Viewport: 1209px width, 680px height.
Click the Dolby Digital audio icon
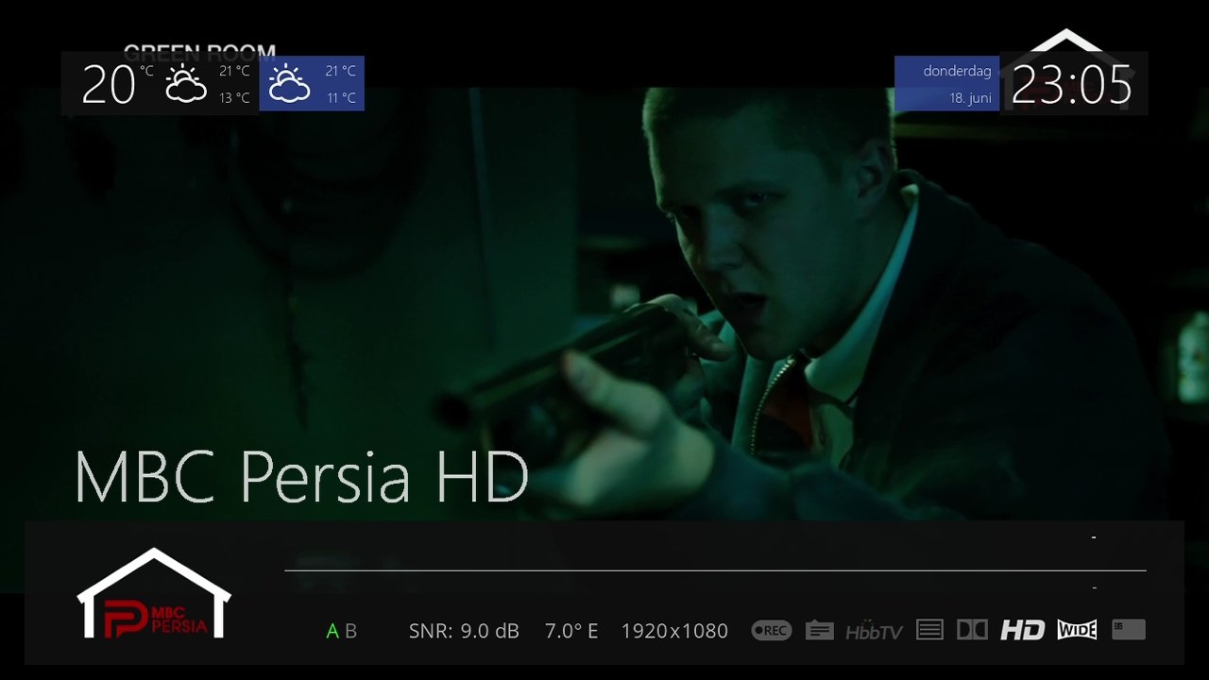click(972, 630)
